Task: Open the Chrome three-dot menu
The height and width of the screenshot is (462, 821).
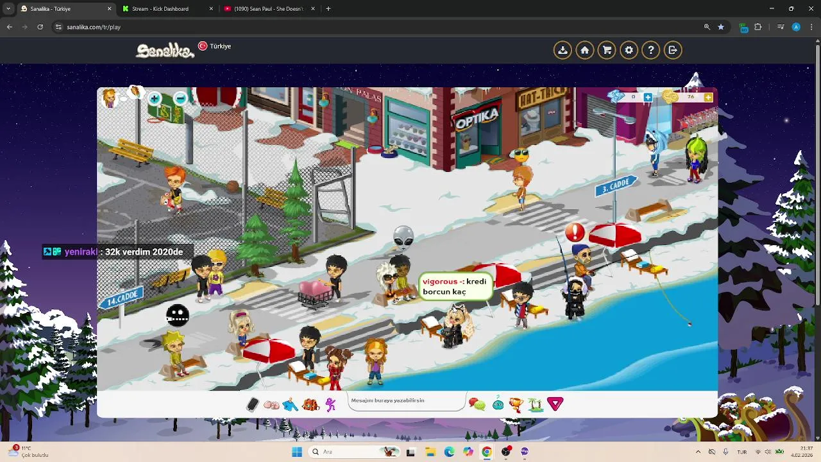Action: point(811,27)
